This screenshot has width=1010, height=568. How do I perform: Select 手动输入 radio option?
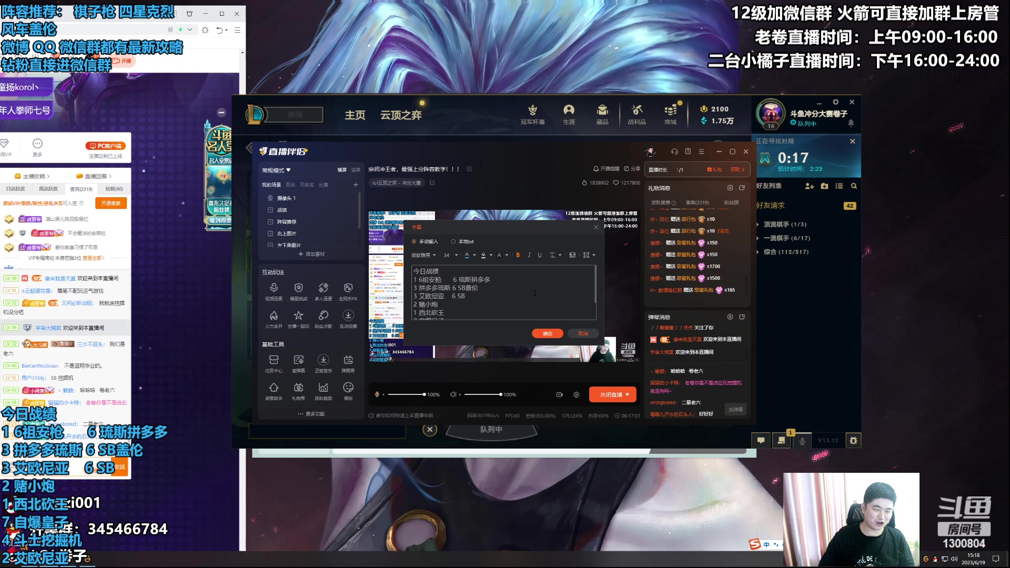coord(415,242)
